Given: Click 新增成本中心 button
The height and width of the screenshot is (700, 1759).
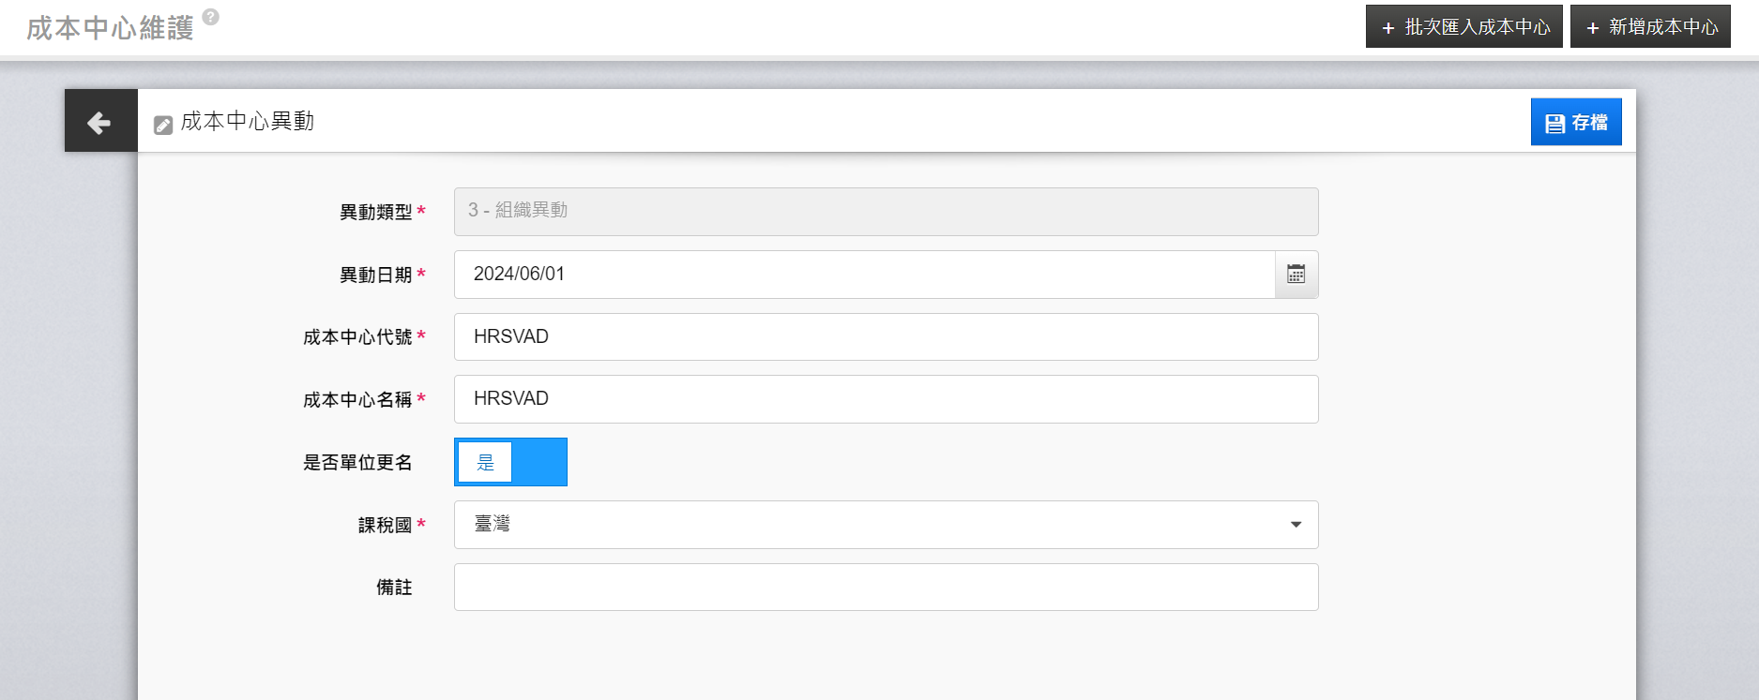Looking at the screenshot, I should pyautogui.click(x=1650, y=27).
